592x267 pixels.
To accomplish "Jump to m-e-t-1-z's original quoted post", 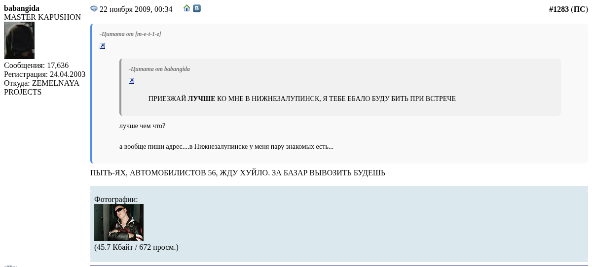I will [x=102, y=46].
